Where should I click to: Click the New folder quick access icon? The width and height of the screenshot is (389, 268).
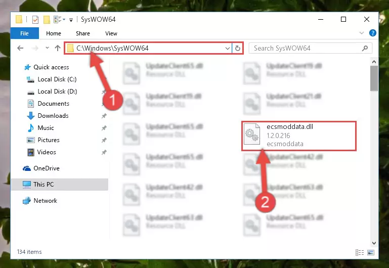pos(47,19)
